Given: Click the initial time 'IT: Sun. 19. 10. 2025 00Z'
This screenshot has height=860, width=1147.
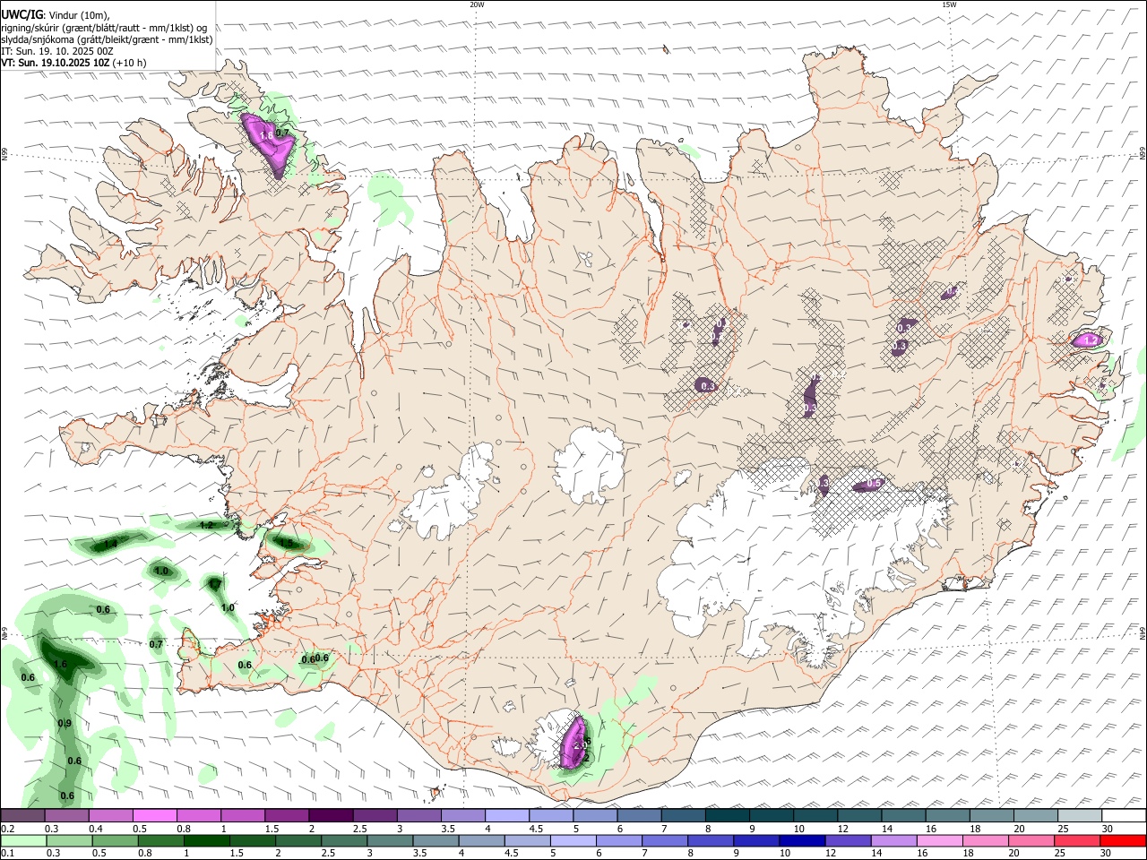Looking at the screenshot, I should [57, 51].
